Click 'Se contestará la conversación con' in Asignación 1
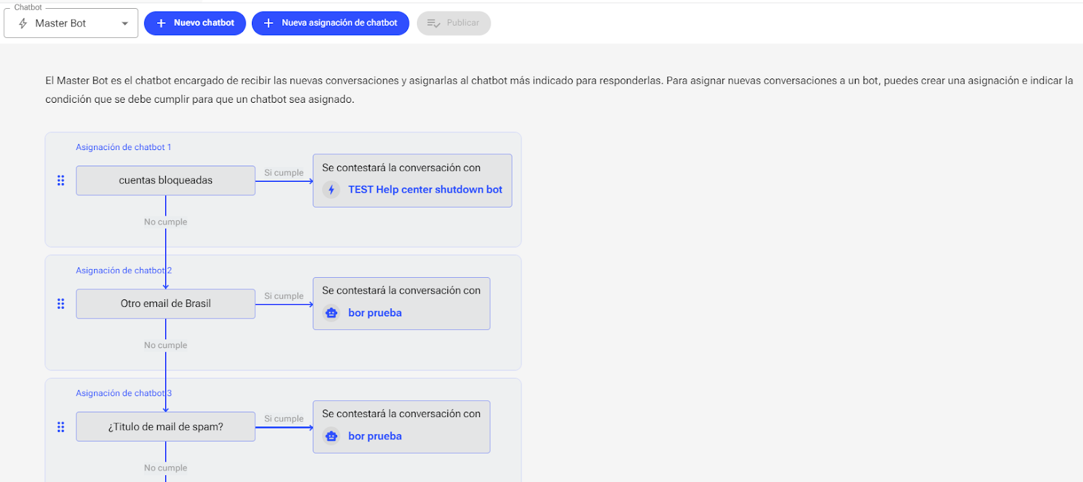The height and width of the screenshot is (482, 1083). pos(401,168)
